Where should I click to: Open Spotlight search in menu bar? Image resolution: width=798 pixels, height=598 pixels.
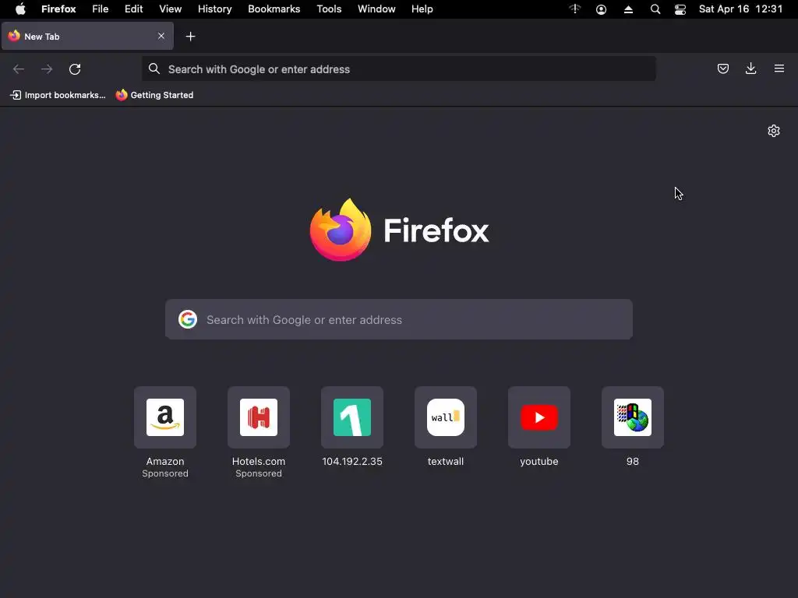pyautogui.click(x=655, y=9)
